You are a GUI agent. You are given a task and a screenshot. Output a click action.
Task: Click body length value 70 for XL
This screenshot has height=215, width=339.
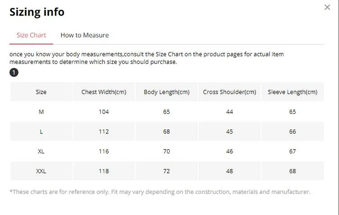pyautogui.click(x=167, y=152)
